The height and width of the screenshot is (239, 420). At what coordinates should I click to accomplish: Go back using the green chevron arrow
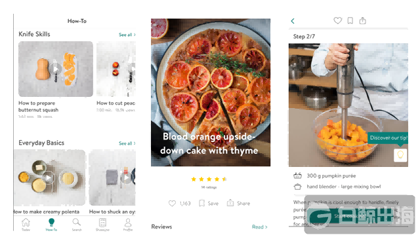pyautogui.click(x=293, y=21)
